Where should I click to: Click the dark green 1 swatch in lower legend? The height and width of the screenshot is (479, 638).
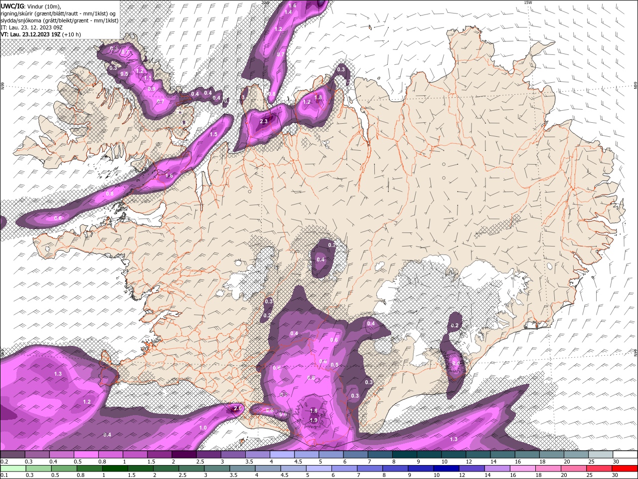click(115, 469)
